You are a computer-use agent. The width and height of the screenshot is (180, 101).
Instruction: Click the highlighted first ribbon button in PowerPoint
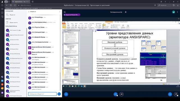coord(64,26)
